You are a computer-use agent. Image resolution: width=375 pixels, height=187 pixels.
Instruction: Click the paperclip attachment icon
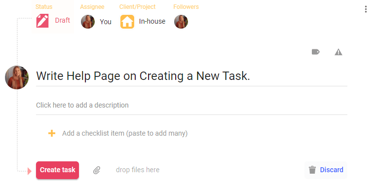[97, 170]
